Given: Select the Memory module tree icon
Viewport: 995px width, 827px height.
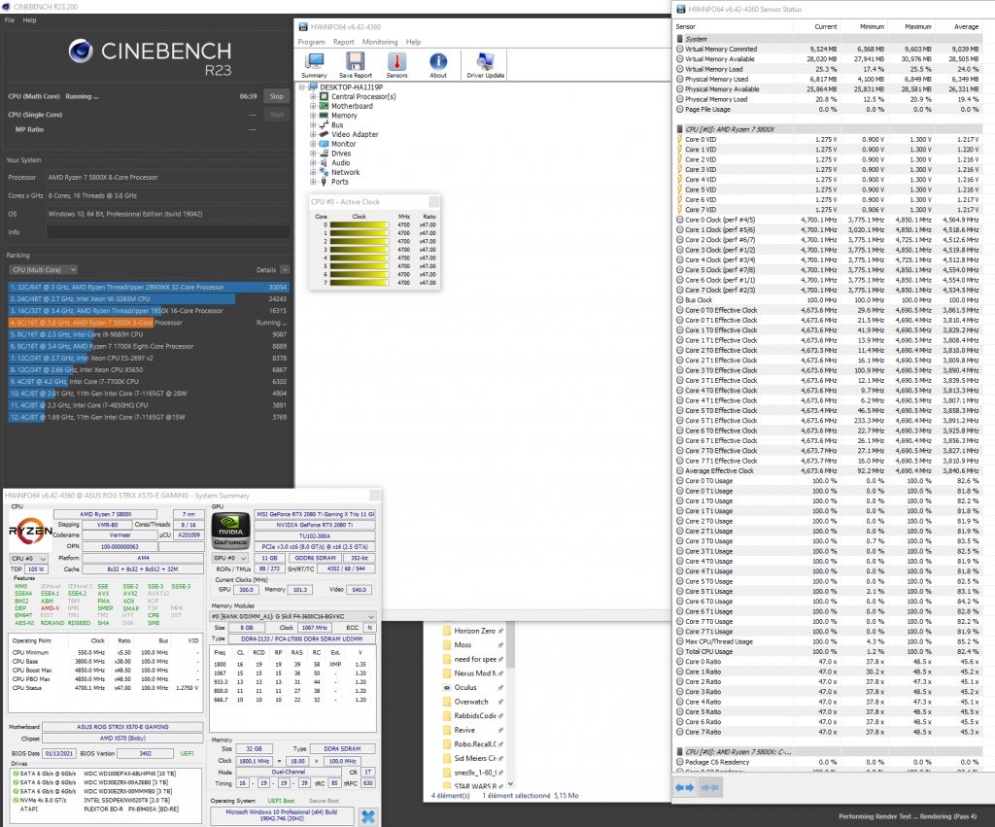Looking at the screenshot, I should [x=324, y=116].
